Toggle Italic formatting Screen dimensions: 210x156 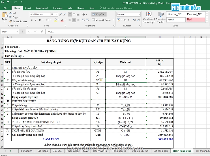pos(36,20)
